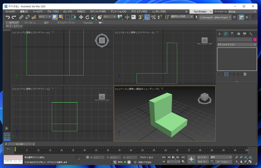Screen dimensions: 261x168
Task: Click the ポリゴン モデリング panel button
Action: point(14,26)
